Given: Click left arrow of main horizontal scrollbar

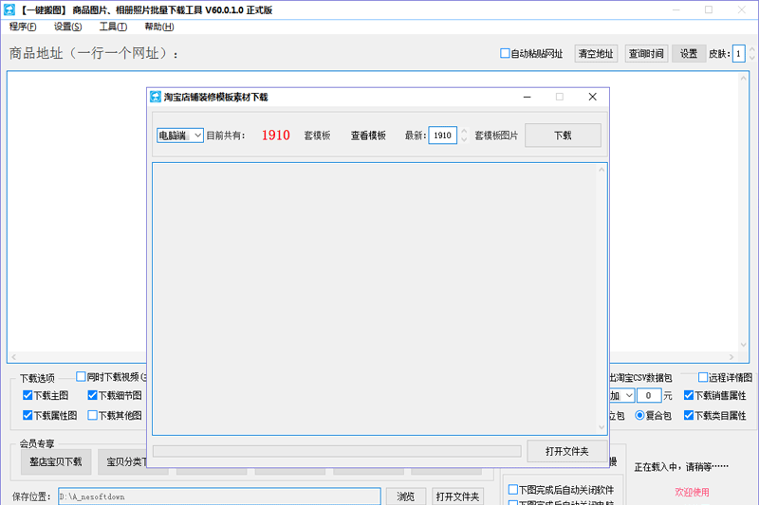Looking at the screenshot, I should pos(13,357).
